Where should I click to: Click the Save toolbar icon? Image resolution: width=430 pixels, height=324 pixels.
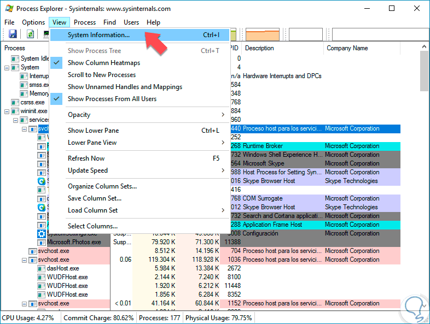[x=13, y=34]
